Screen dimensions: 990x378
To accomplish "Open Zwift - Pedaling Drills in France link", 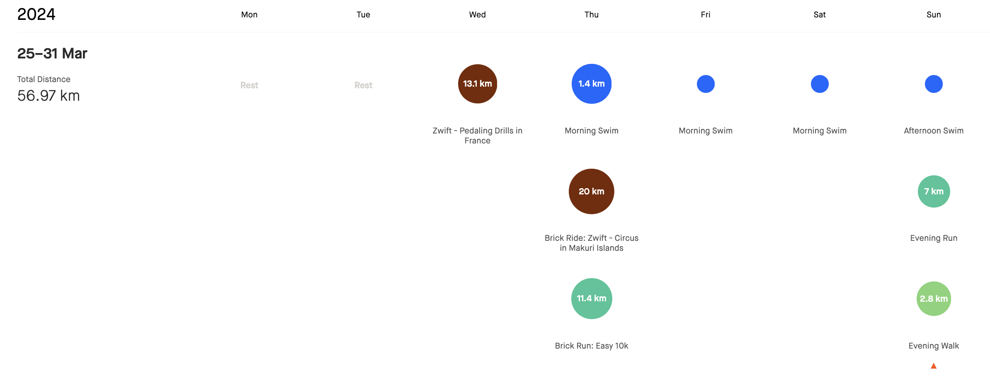I will tap(477, 136).
